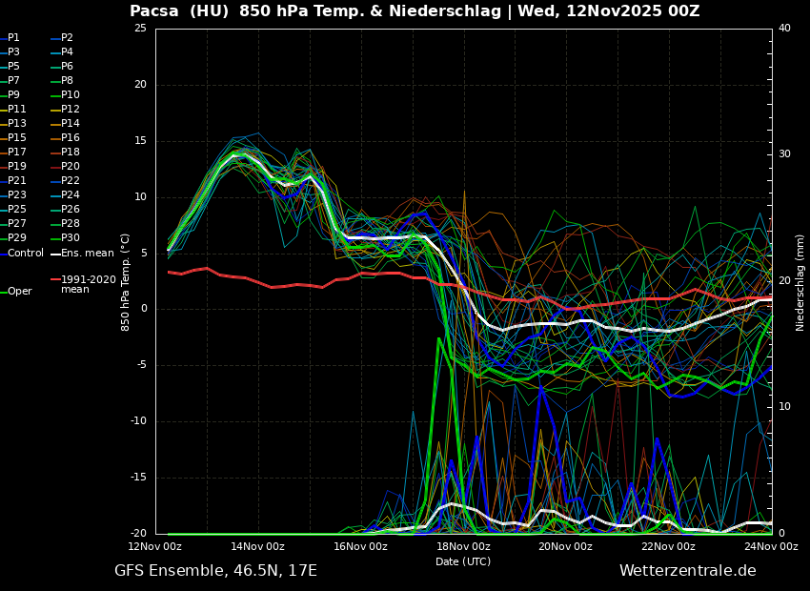Click the Niederschlag (mm) right axis label
Viewport: 810px width, 591px height.
(x=800, y=282)
